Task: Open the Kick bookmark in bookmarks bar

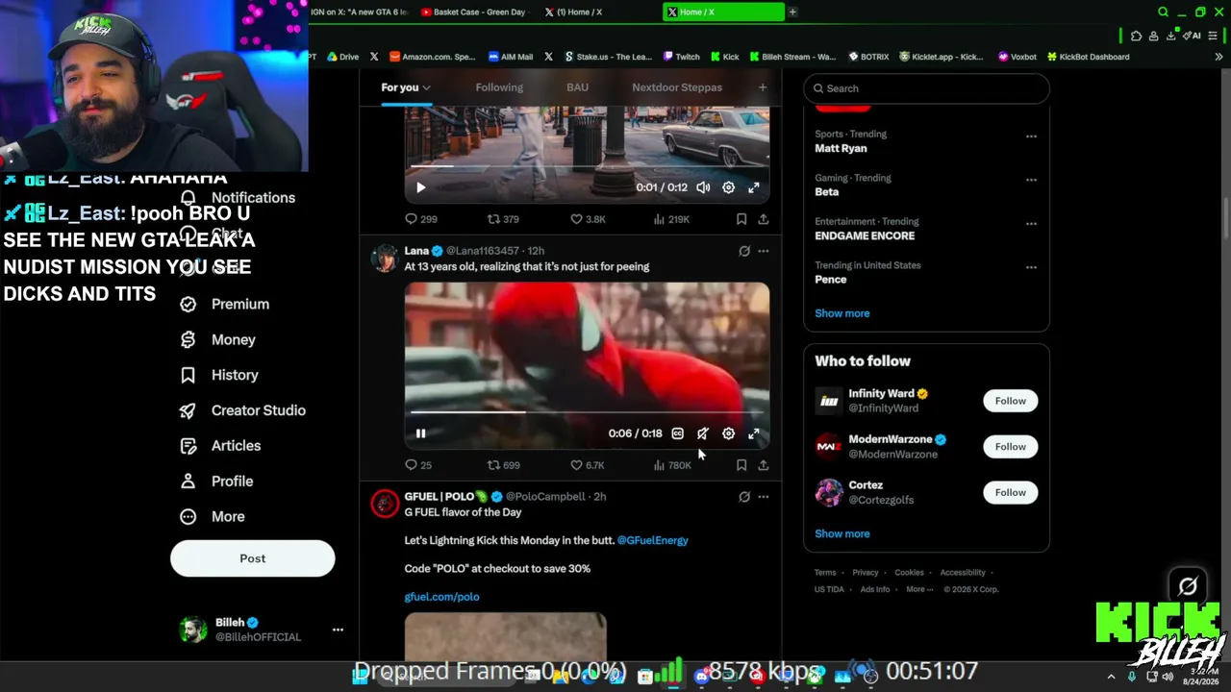Action: point(725,57)
